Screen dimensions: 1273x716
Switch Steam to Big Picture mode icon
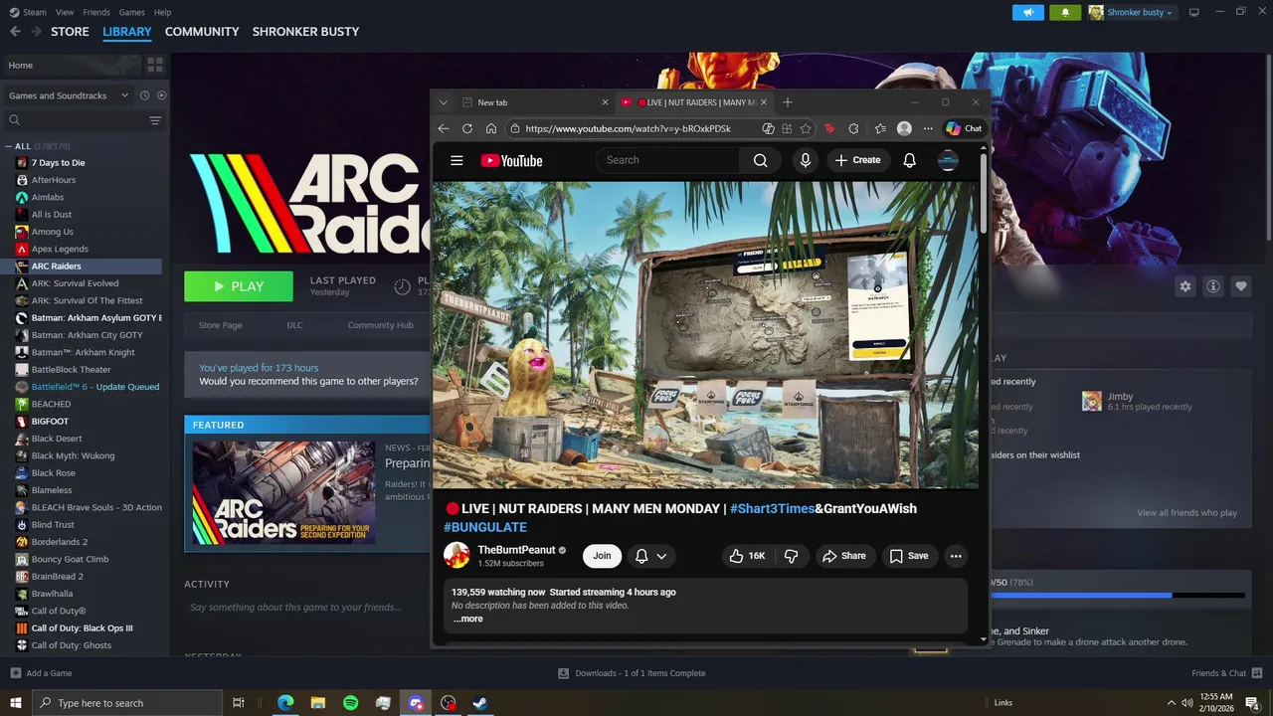[x=1194, y=12]
